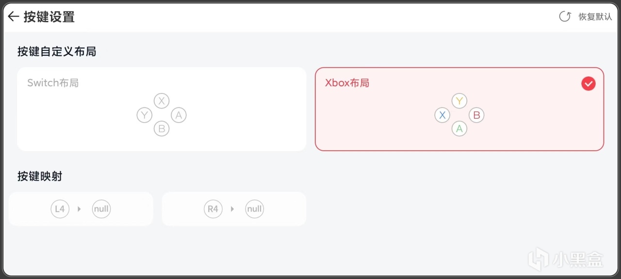Click the back arrow icon
This screenshot has width=621, height=279.
point(13,17)
